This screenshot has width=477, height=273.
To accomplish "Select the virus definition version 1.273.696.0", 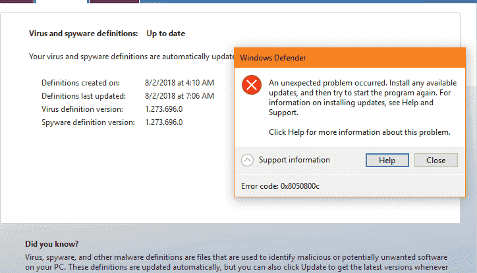I will point(163,109).
